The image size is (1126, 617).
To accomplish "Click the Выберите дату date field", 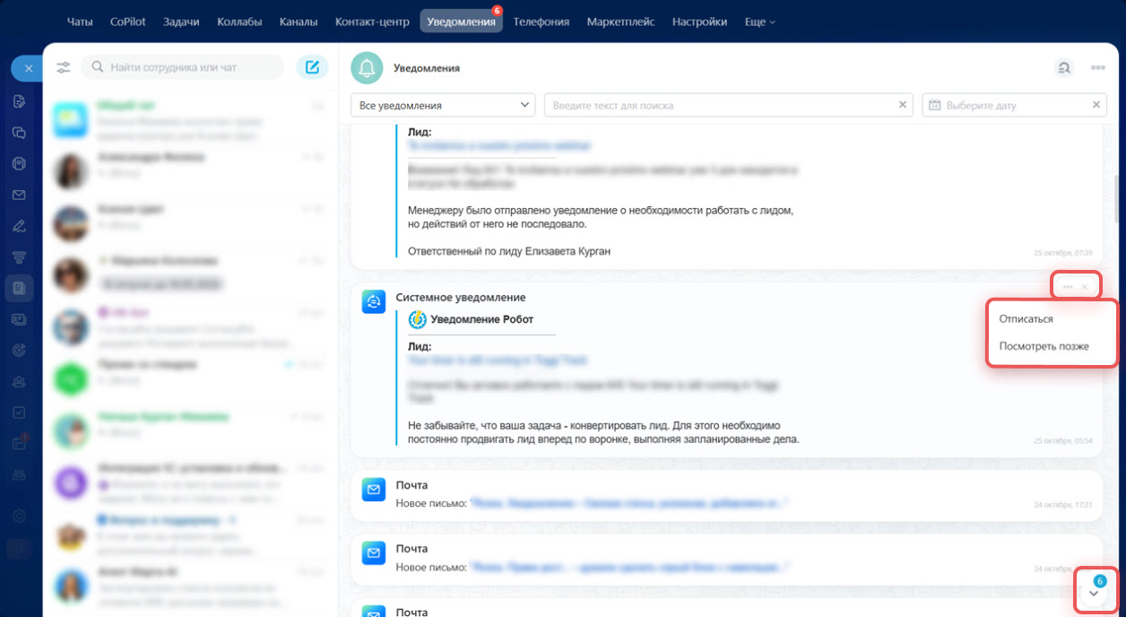I will click(1009, 105).
